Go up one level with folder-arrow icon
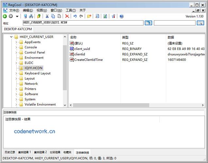208x163 pixels. pyautogui.click(x=39, y=16)
